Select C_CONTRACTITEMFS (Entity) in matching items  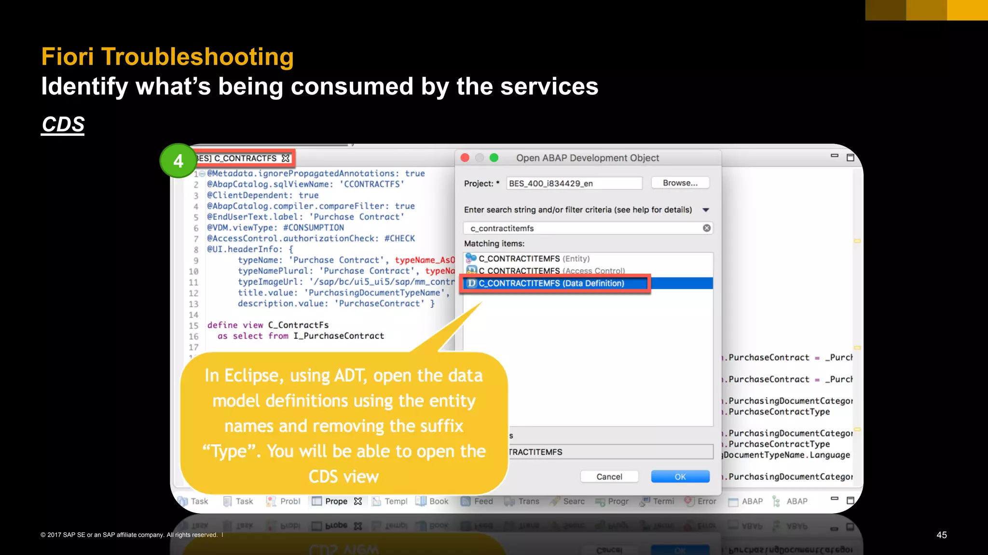coord(588,259)
